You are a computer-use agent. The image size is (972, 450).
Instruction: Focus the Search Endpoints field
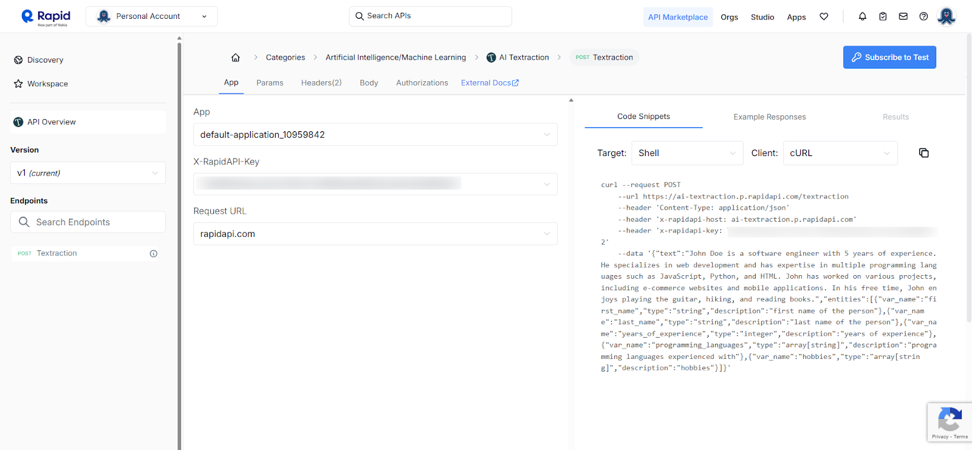[x=88, y=222]
